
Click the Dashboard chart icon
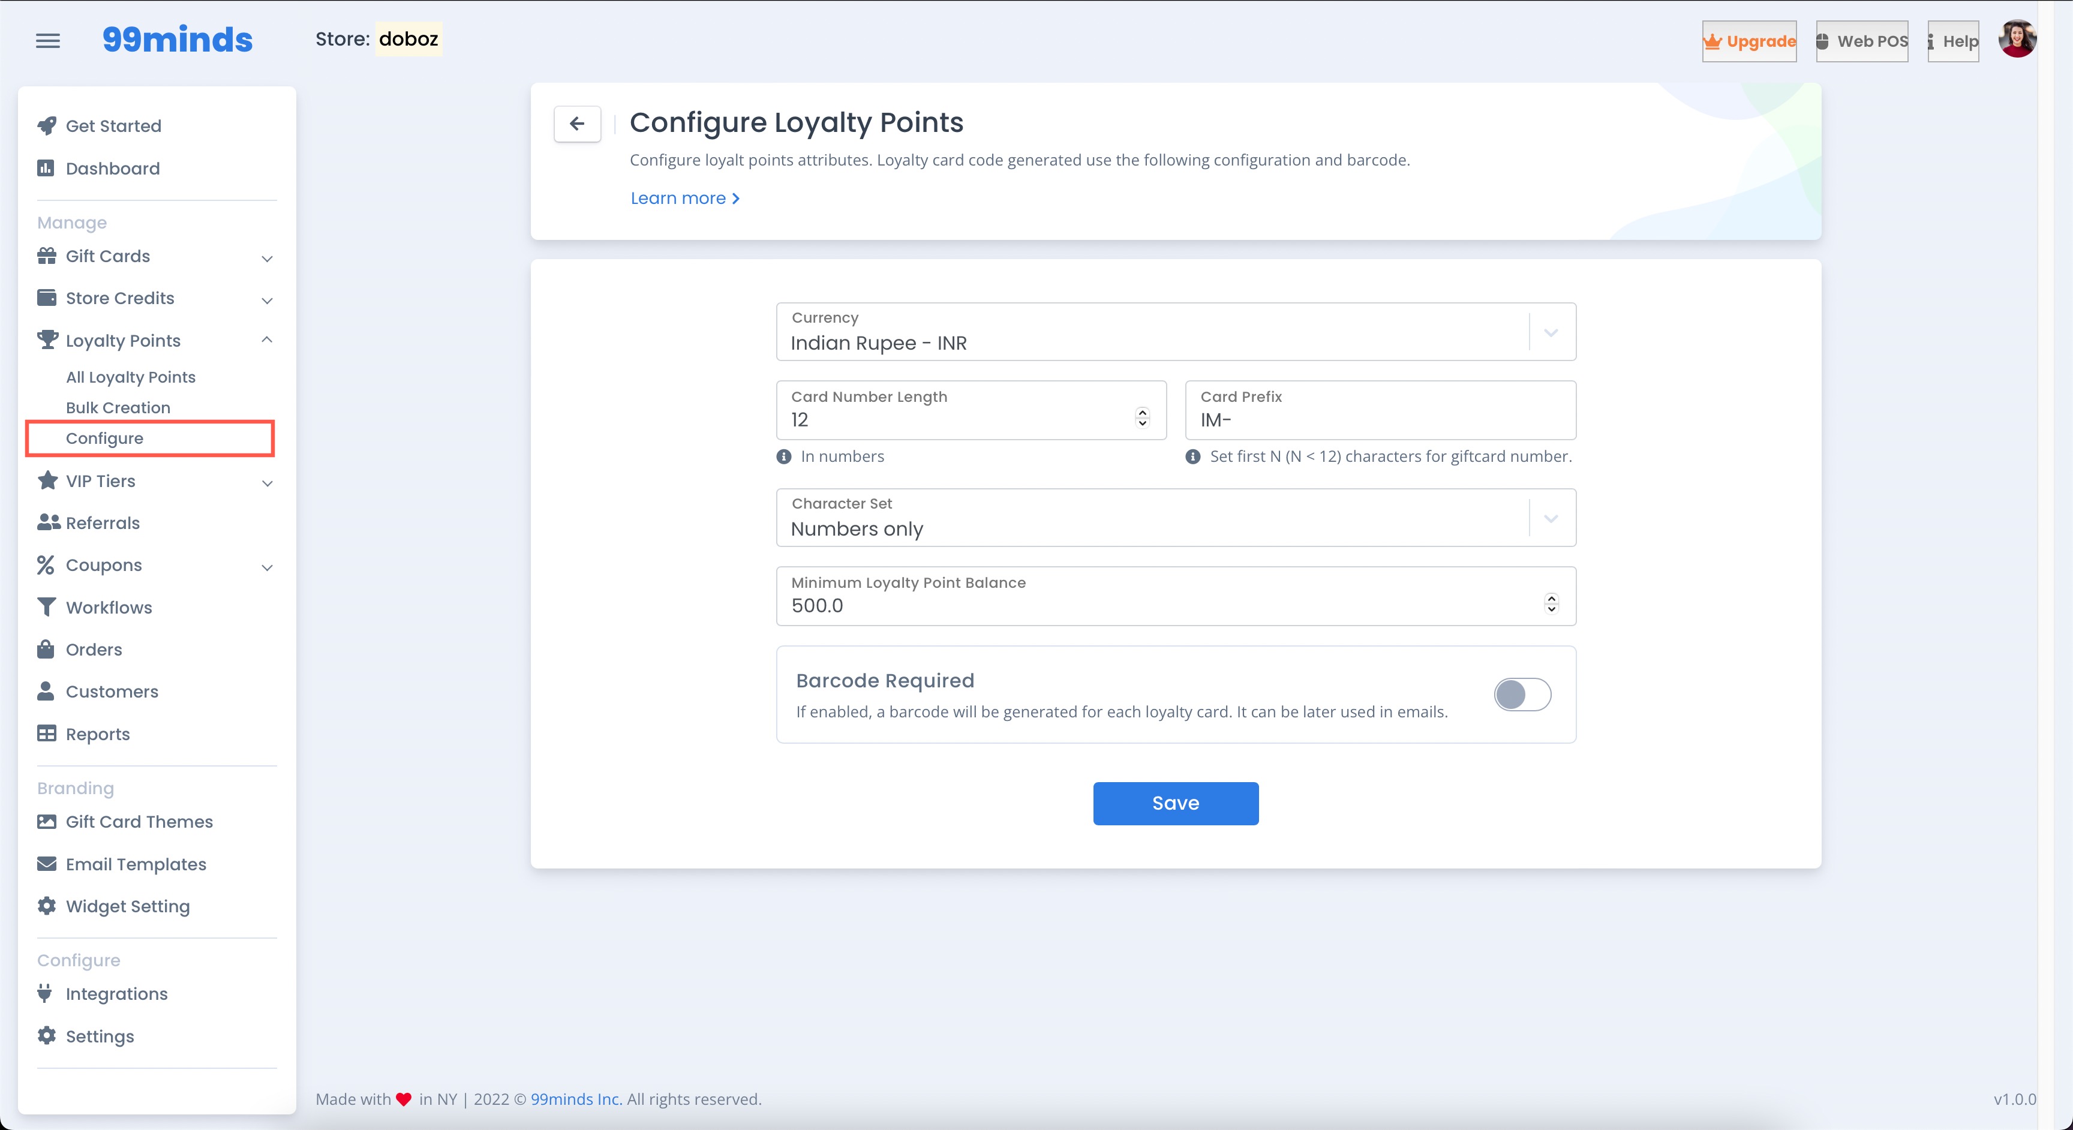click(46, 168)
